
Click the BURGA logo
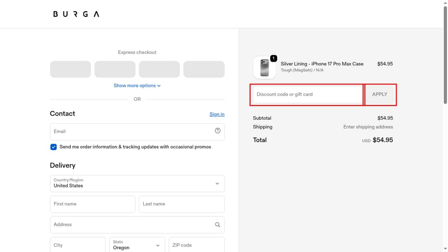(76, 14)
